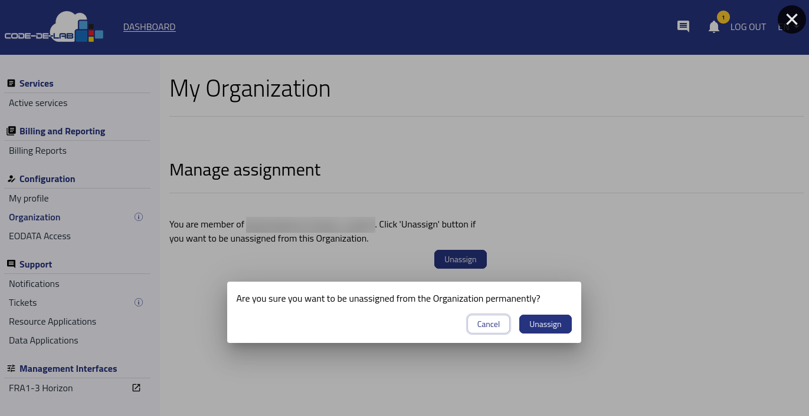Go to the DASHBOARD link

pos(149,27)
